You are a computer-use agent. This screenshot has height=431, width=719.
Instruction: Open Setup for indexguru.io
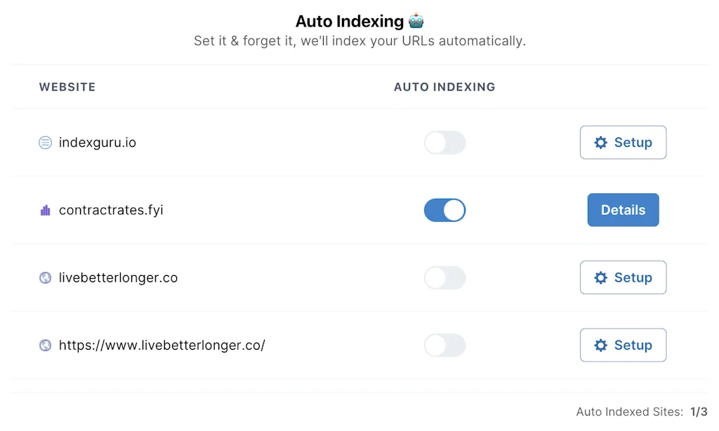(623, 142)
